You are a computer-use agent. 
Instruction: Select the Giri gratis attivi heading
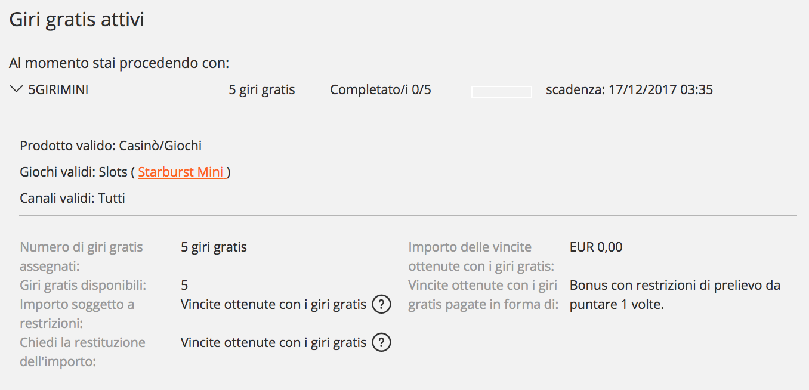77,20
